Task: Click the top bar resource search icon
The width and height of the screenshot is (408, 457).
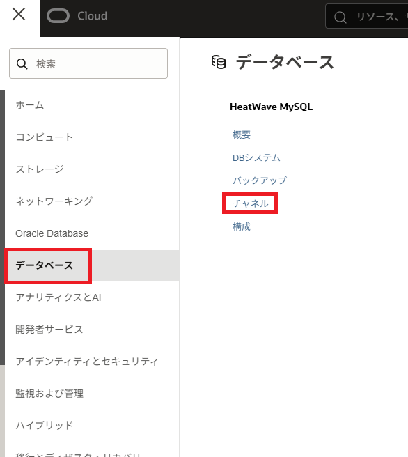Action: tap(340, 17)
